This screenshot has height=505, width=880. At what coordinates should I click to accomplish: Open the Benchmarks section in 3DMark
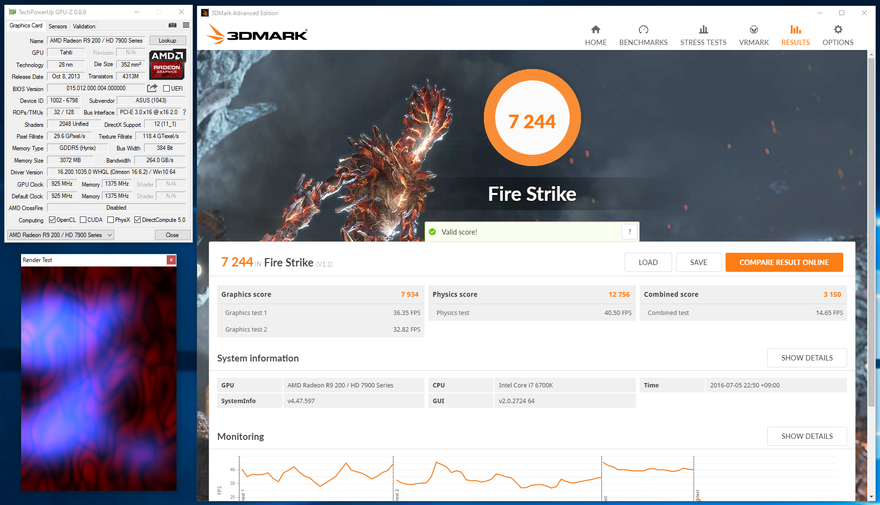(643, 36)
